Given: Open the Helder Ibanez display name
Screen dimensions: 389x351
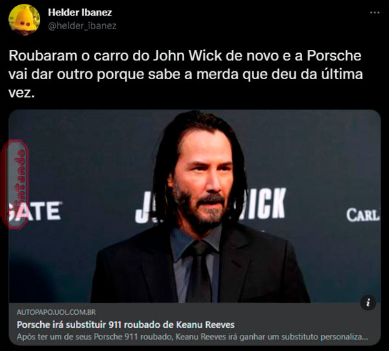Looking at the screenshot, I should click(x=80, y=12).
